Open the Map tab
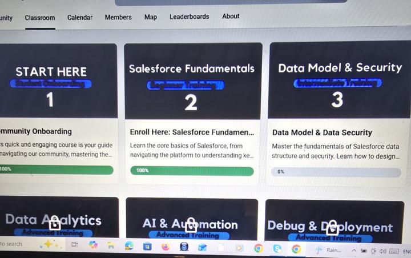The image size is (411, 258). (151, 17)
